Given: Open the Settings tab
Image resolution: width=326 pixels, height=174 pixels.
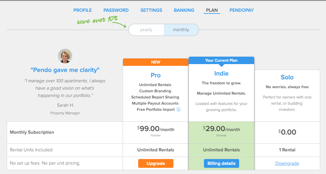Looking at the screenshot, I should [x=151, y=10].
